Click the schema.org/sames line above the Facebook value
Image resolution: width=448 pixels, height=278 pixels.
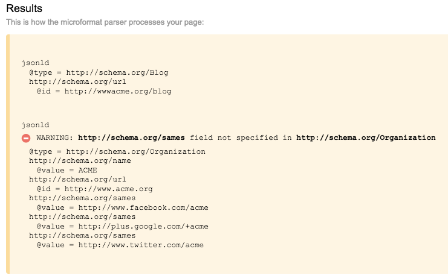point(82,198)
